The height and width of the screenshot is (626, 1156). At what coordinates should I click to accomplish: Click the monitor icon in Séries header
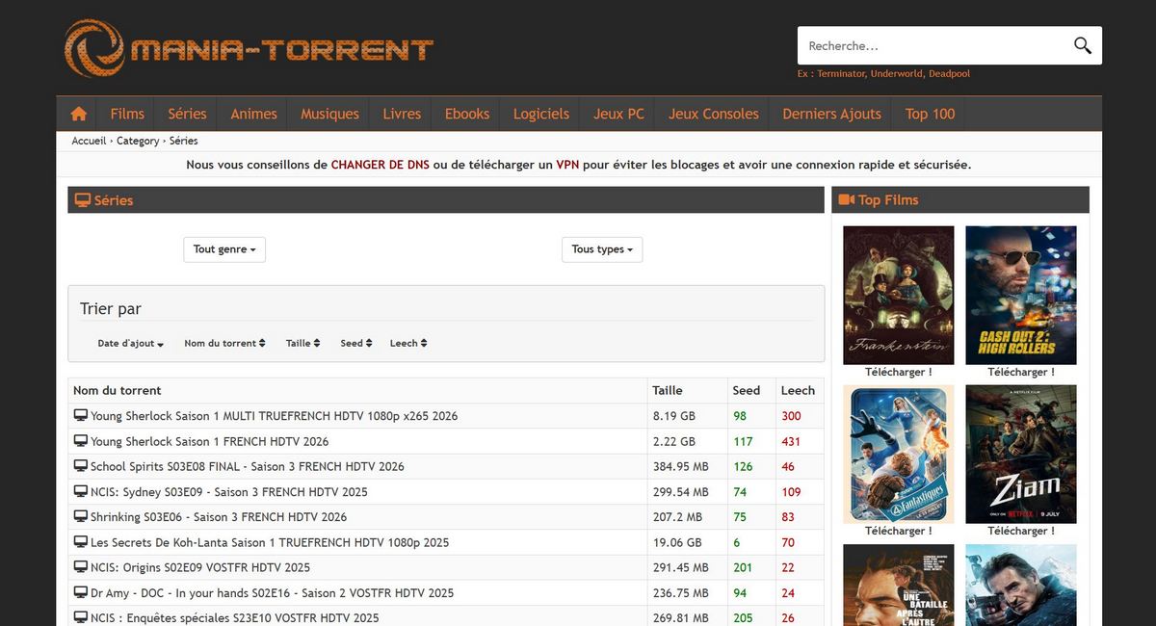point(83,200)
